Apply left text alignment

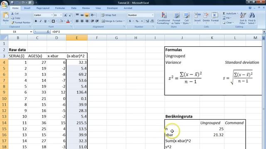click(x=77, y=21)
